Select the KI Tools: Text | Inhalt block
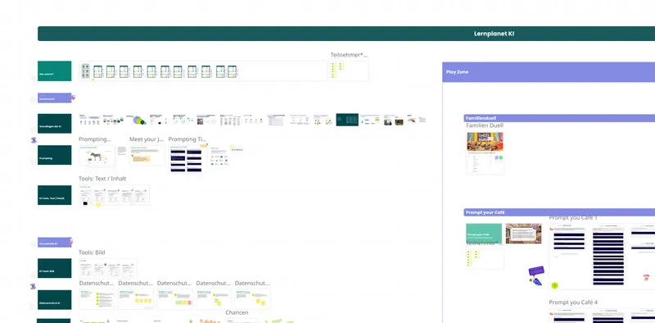The image size is (655, 323). [x=54, y=195]
